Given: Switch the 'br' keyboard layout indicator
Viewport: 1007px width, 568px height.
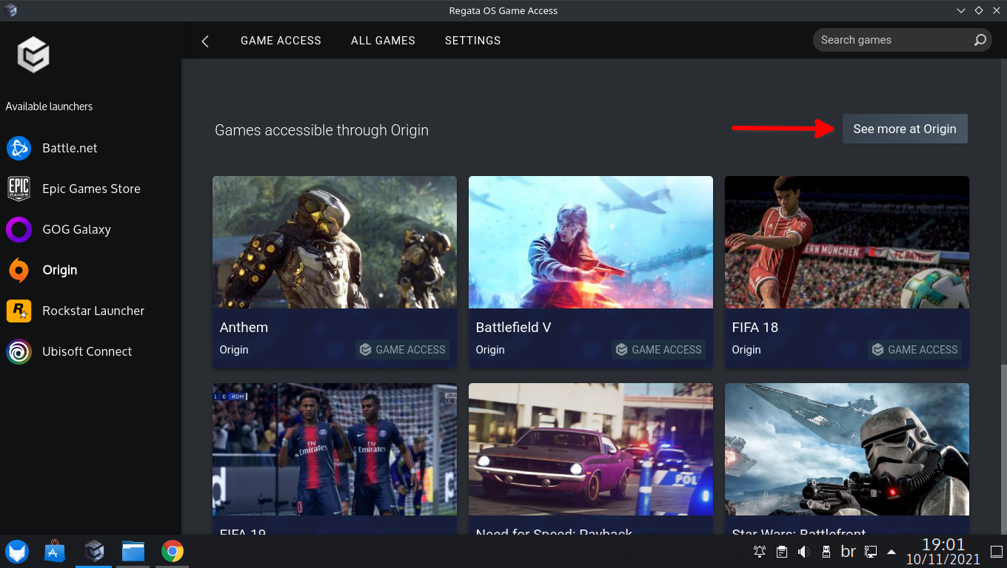Looking at the screenshot, I should pos(849,552).
